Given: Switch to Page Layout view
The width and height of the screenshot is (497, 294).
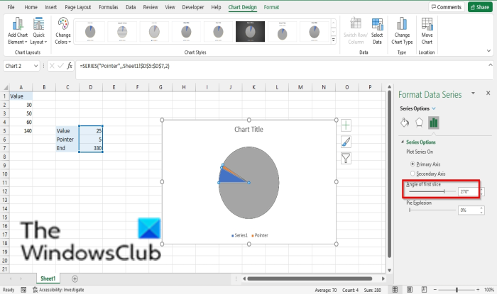Looking at the screenshot, I should click(x=410, y=289).
